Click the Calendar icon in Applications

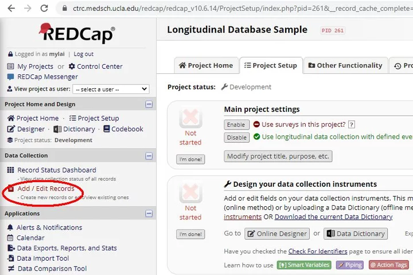click(10, 238)
